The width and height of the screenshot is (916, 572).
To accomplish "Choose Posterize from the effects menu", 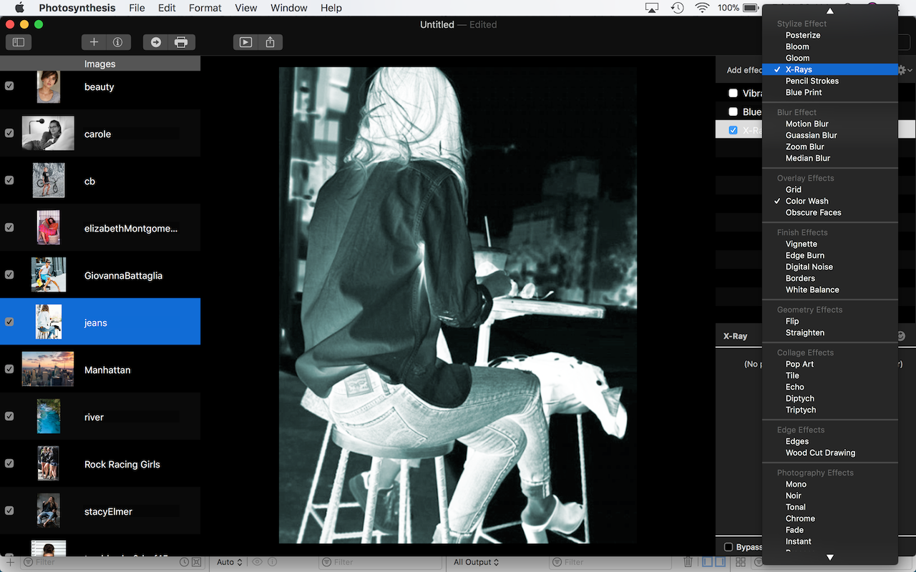I will (x=830, y=35).
